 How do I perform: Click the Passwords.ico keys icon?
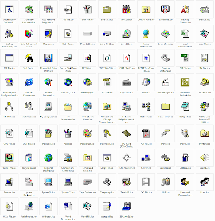tap(107, 133)
